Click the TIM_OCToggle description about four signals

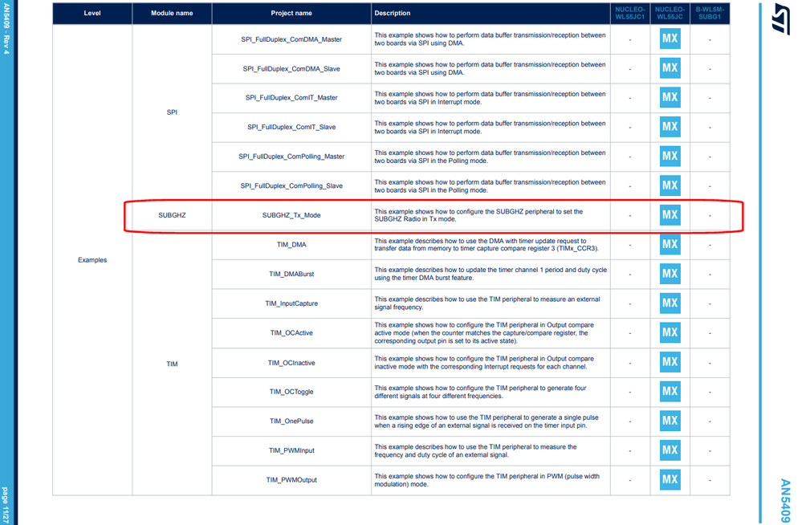pos(480,392)
